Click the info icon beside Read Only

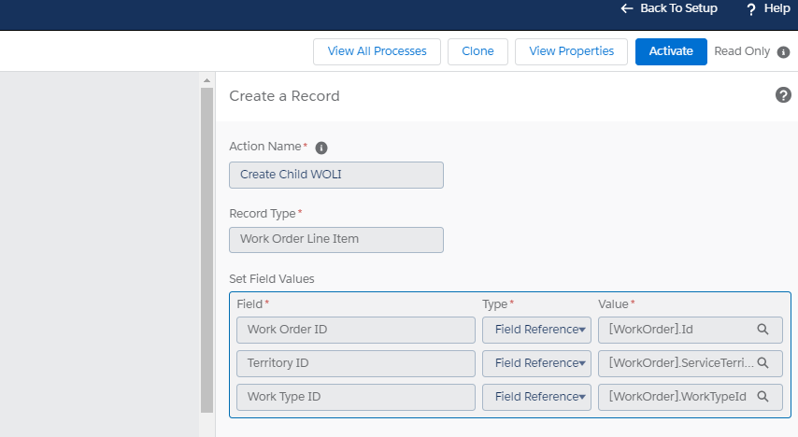(783, 52)
